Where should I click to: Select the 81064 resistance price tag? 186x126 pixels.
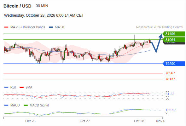174,40
